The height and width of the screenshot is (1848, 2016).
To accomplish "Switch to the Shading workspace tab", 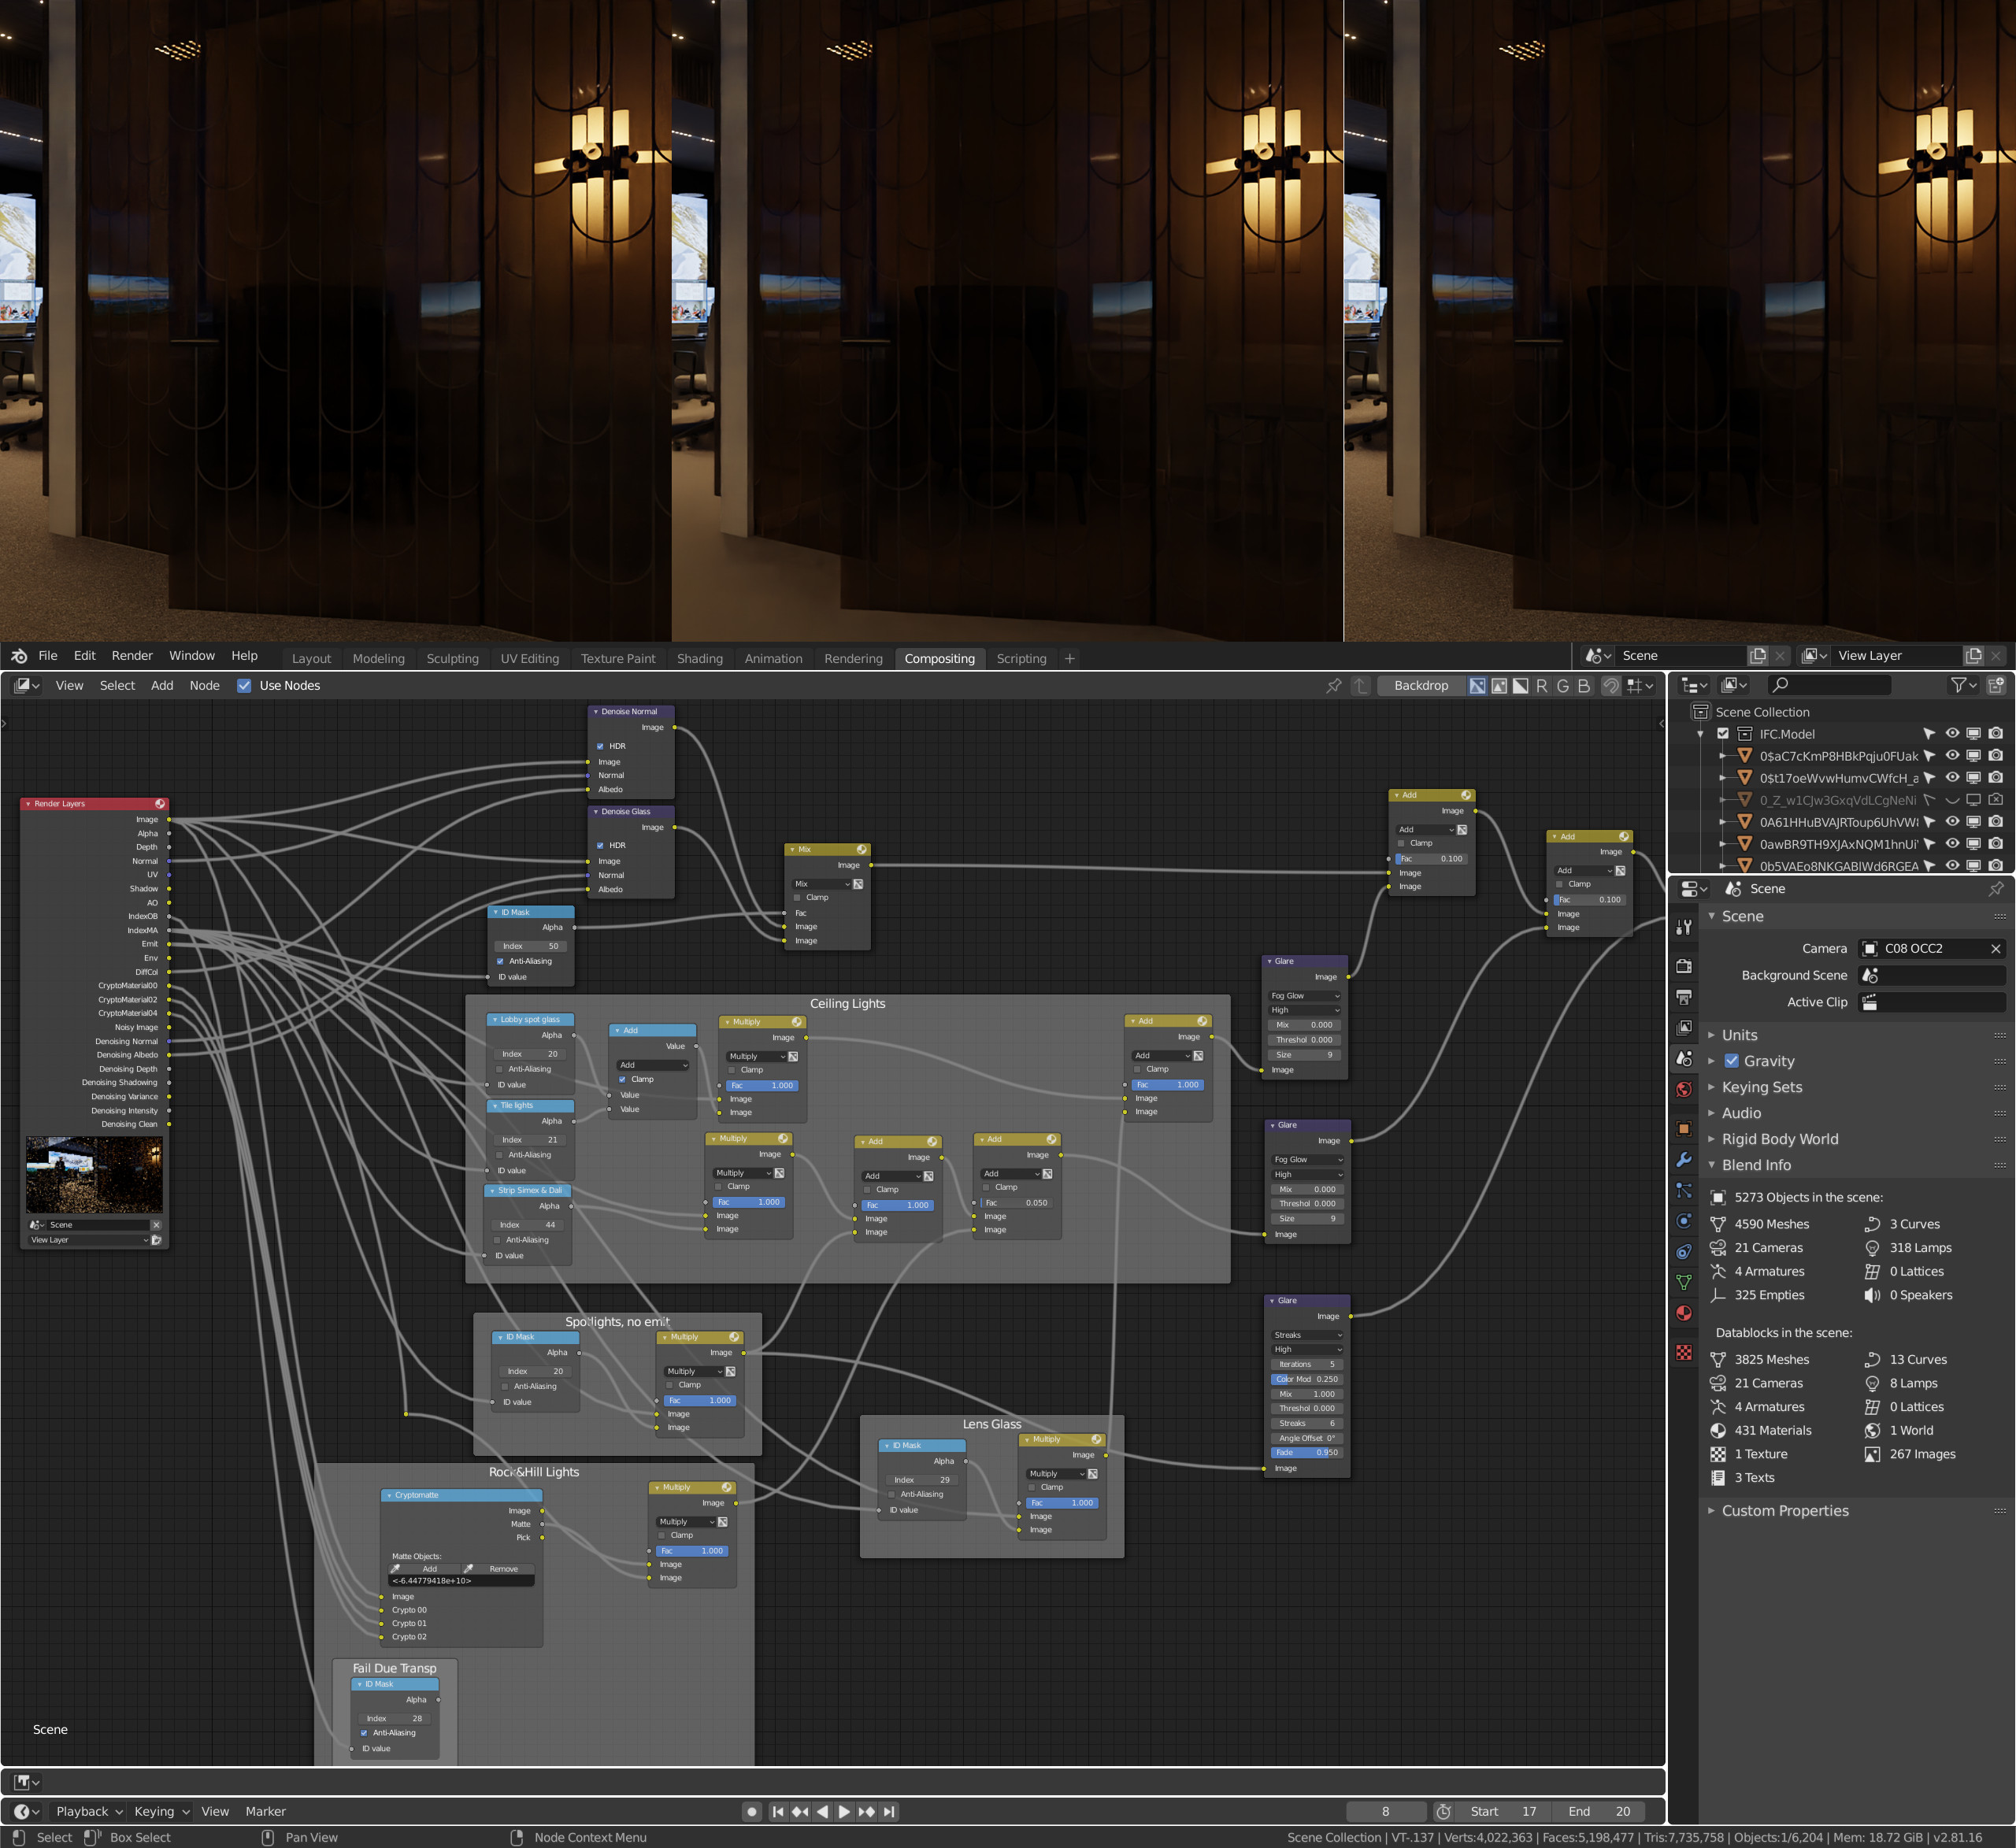I will 699,658.
